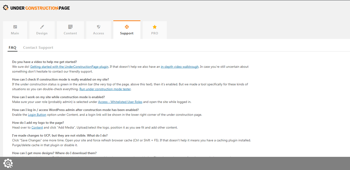The image size is (350, 170).
Task: Open the Design tab
Action: (x=42, y=33)
